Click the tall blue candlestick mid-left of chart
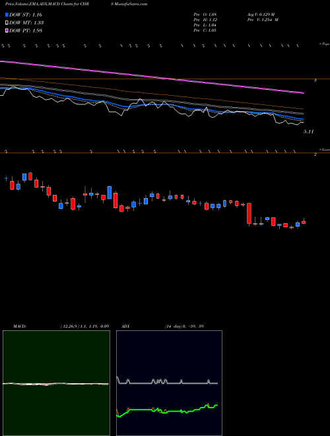 pyautogui.click(x=110, y=192)
